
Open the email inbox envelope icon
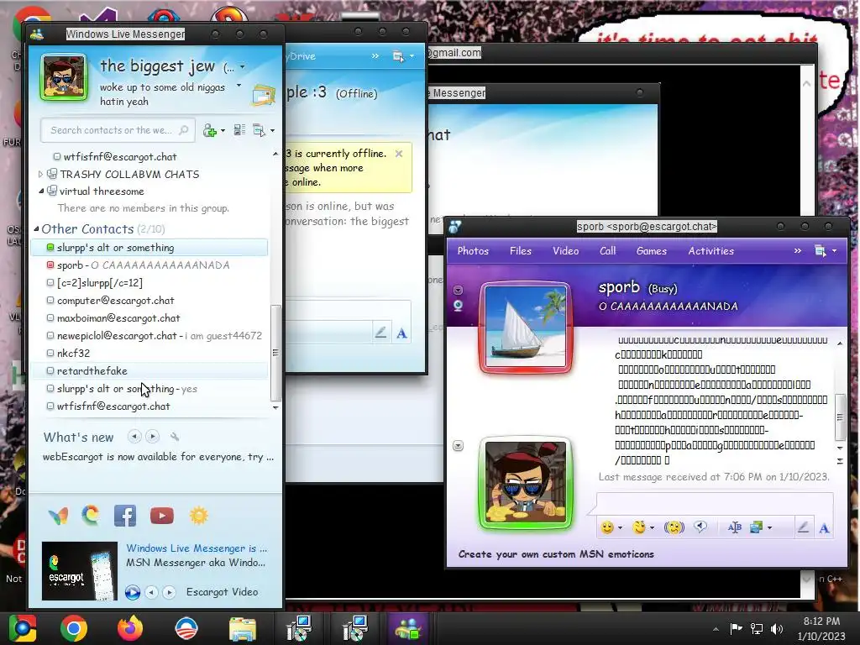coord(263,96)
